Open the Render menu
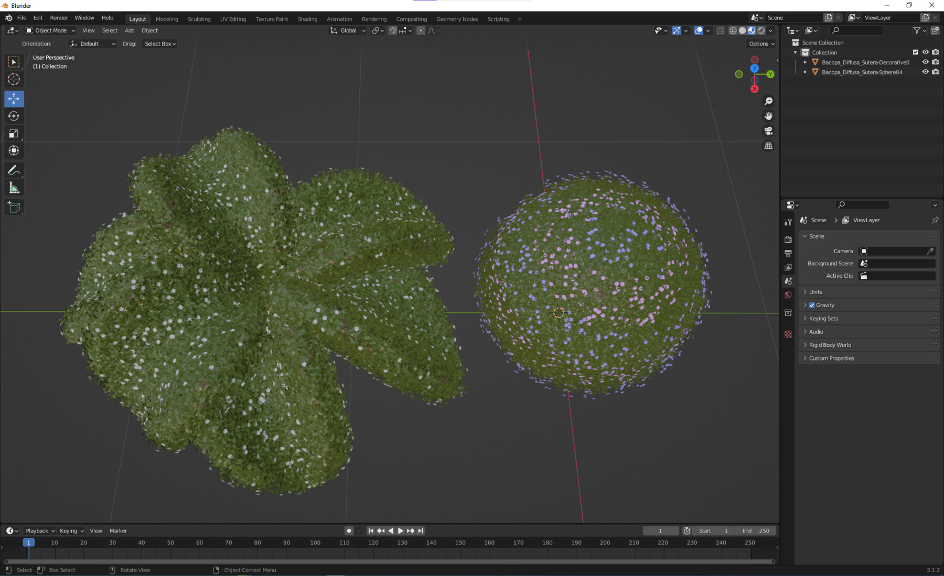The height and width of the screenshot is (576, 944). (59, 17)
